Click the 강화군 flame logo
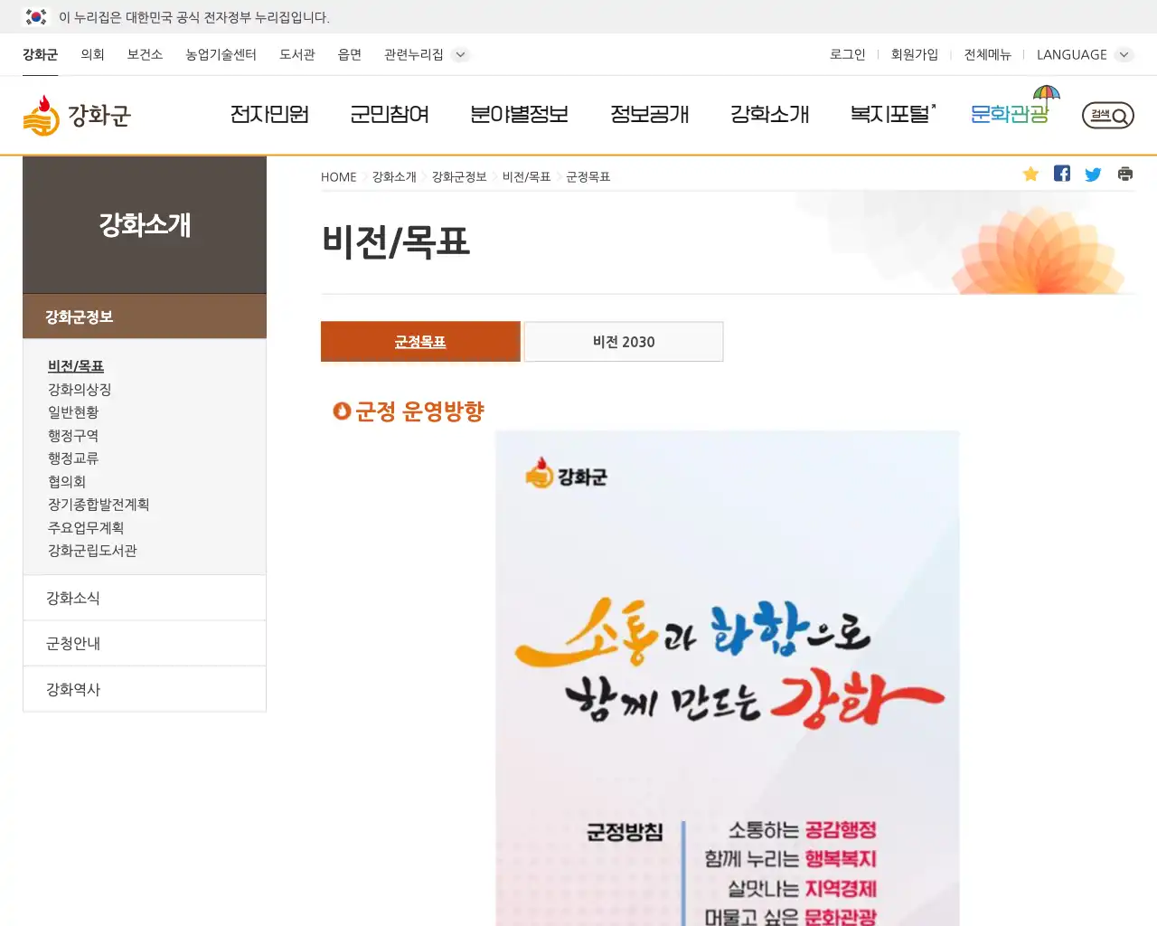This screenshot has height=926, width=1157. pyautogui.click(x=77, y=114)
